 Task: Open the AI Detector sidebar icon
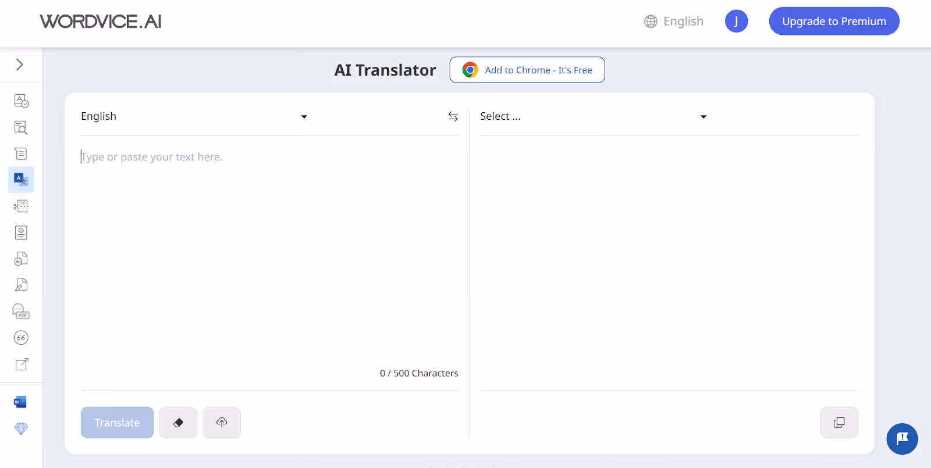21,258
